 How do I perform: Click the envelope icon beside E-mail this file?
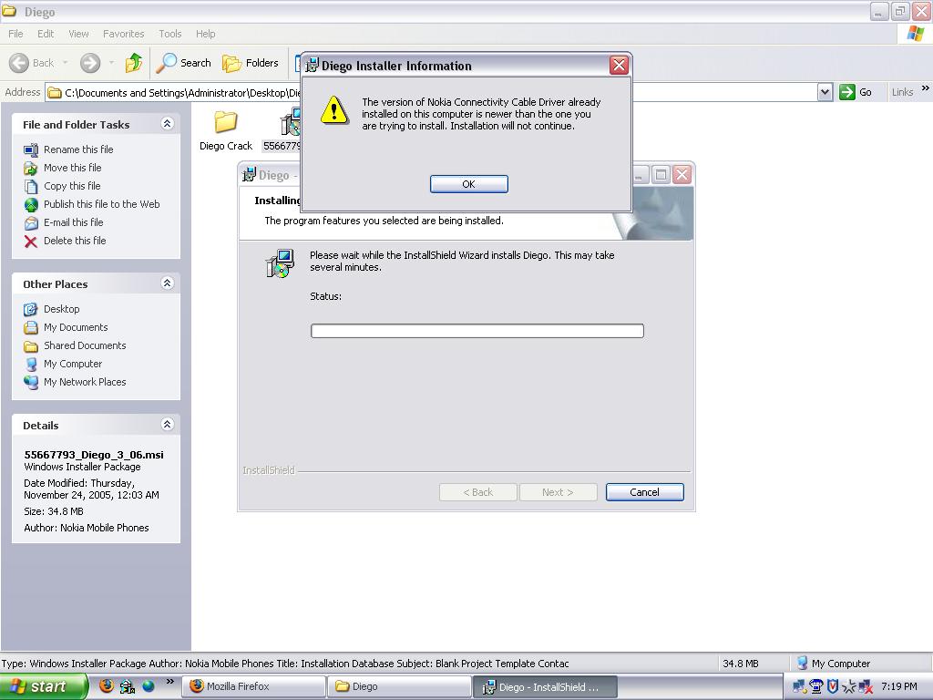click(x=31, y=223)
